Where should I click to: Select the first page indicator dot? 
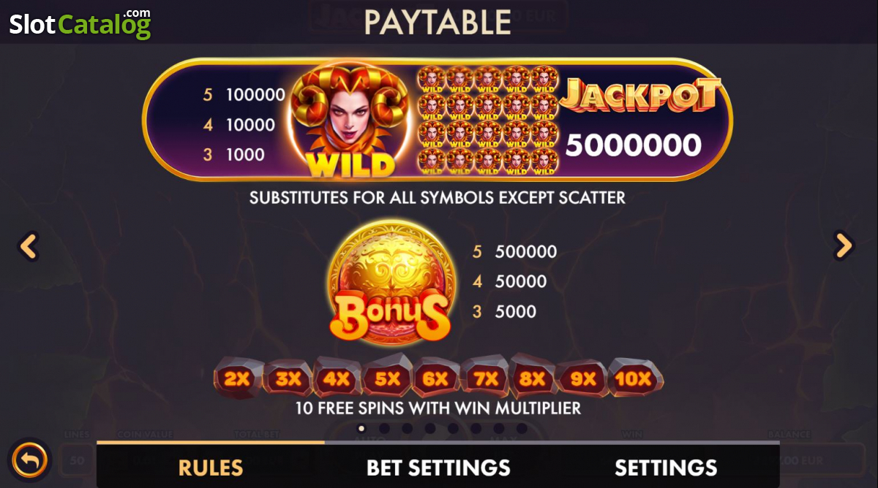click(x=361, y=428)
